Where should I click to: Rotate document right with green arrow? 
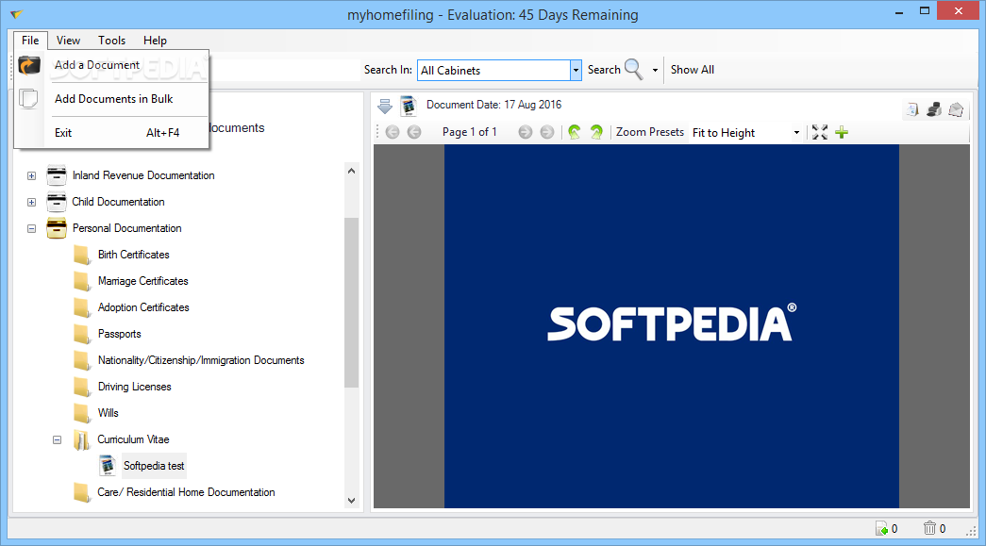(x=596, y=132)
